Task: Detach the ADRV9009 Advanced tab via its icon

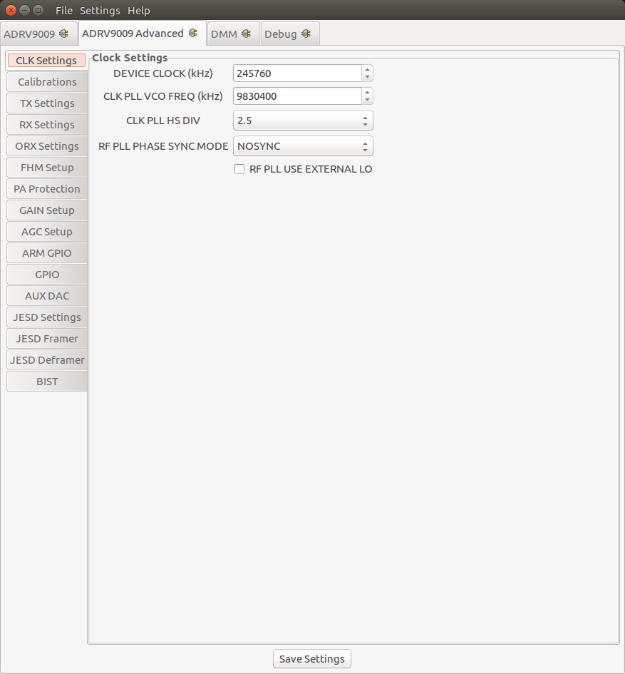Action: [x=195, y=33]
